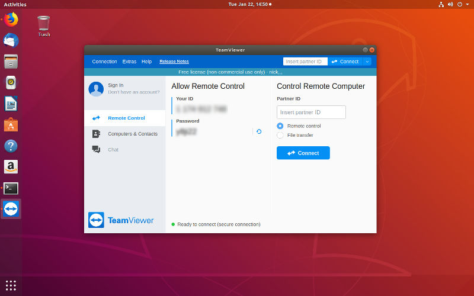Switch to the Remote Control tab
Image resolution: width=474 pixels, height=296 pixels.
coord(125,118)
